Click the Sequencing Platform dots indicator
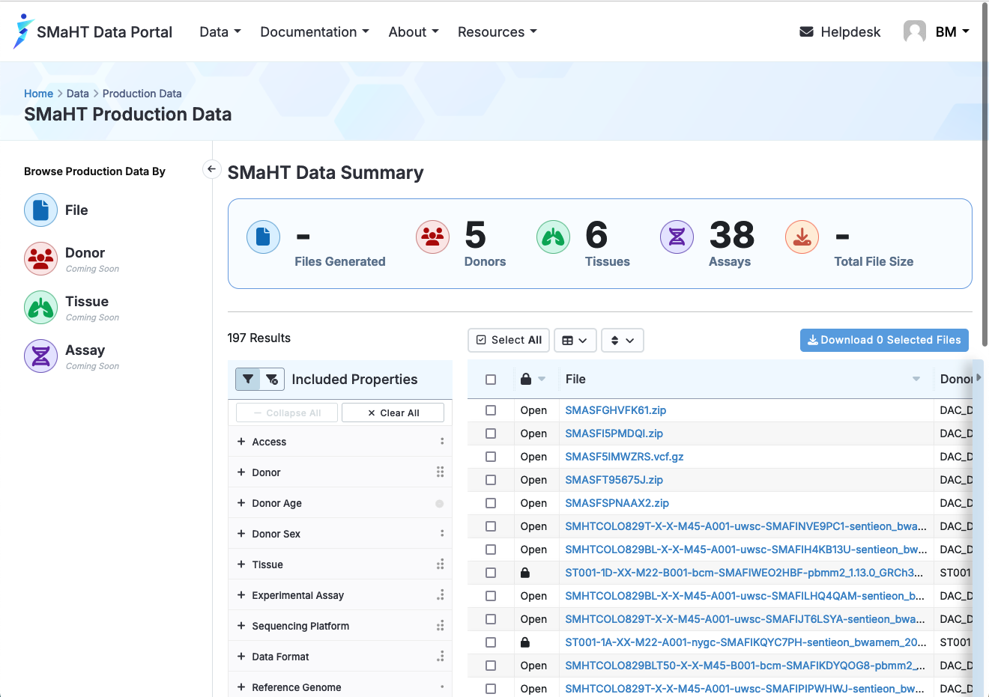 coord(441,625)
